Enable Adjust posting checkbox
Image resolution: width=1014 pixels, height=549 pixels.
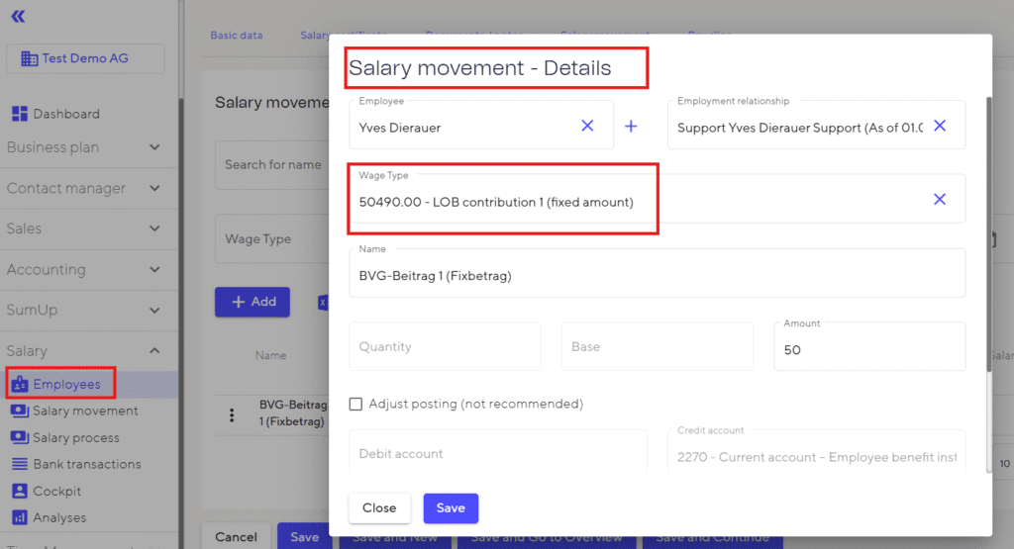click(x=356, y=404)
